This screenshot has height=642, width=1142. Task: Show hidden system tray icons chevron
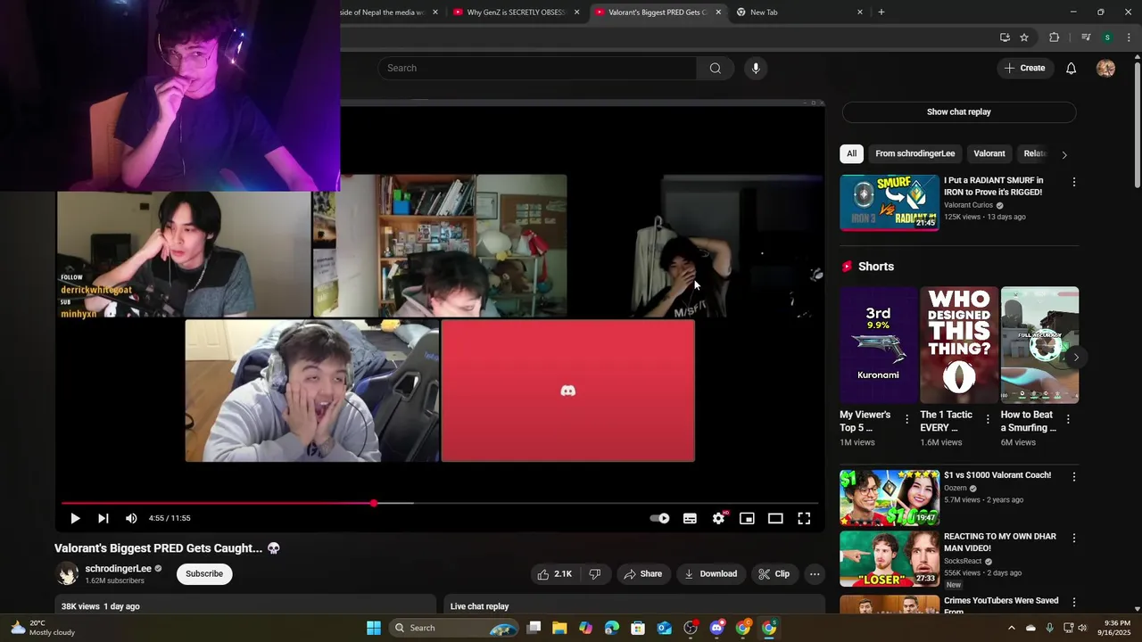1011,628
